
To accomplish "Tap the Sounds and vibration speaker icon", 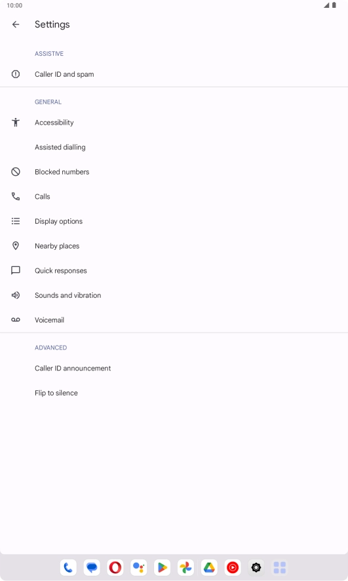I will (16, 295).
